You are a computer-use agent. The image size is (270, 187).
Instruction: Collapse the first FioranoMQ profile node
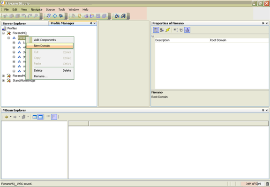(x=3, y=33)
